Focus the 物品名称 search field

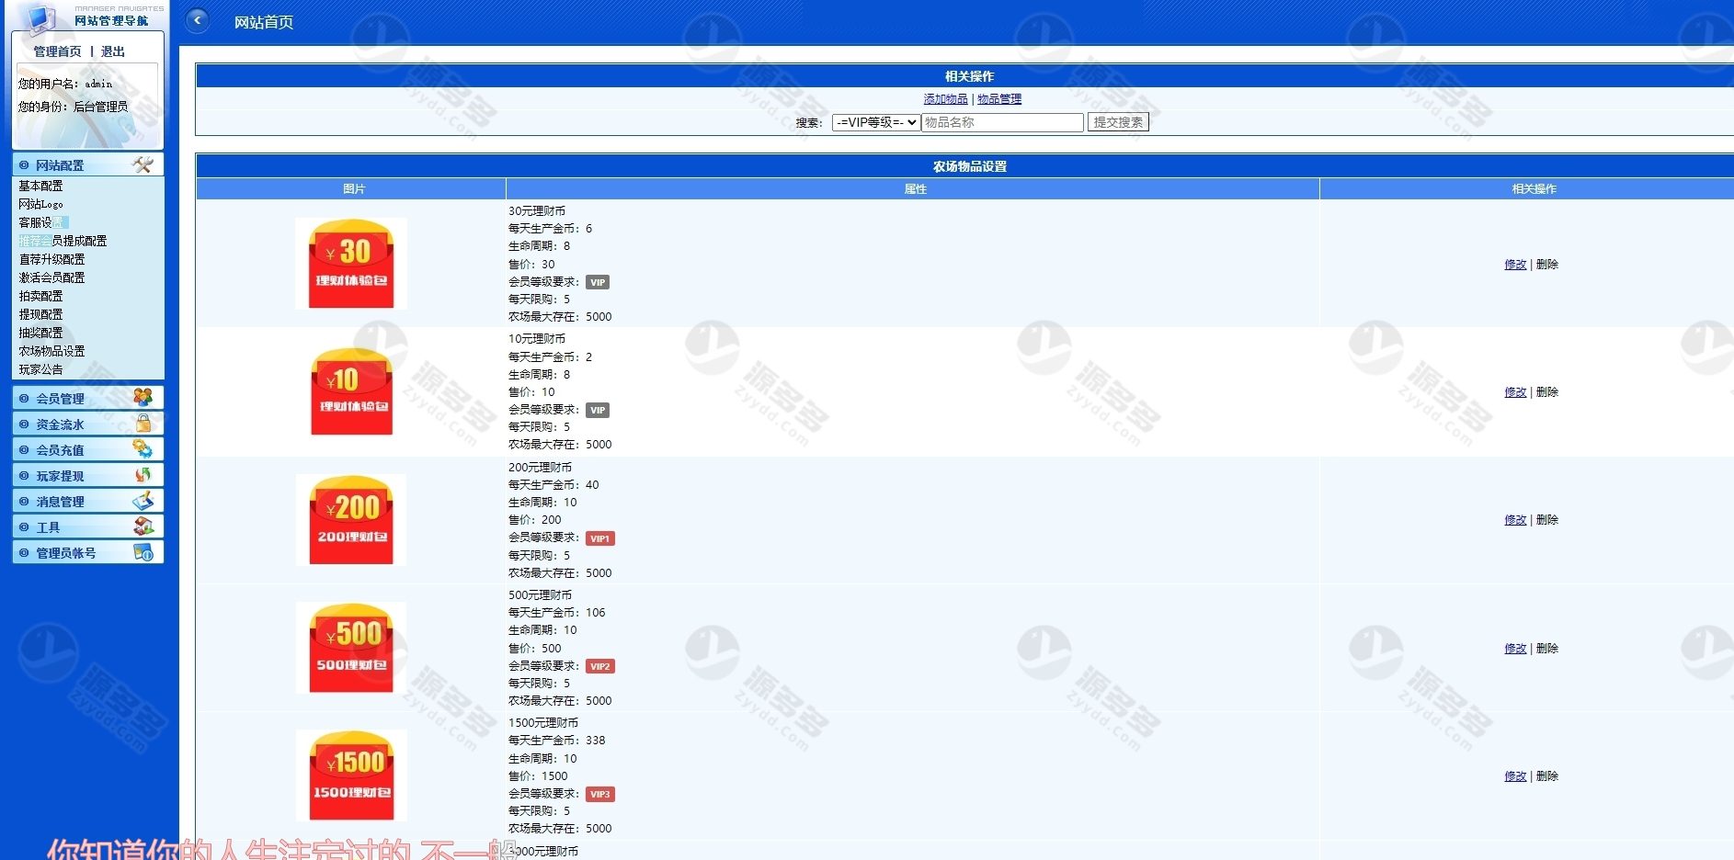pyautogui.click(x=1002, y=122)
